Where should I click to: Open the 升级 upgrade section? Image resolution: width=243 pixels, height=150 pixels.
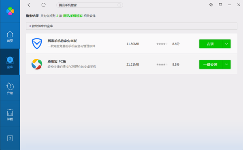point(10,88)
